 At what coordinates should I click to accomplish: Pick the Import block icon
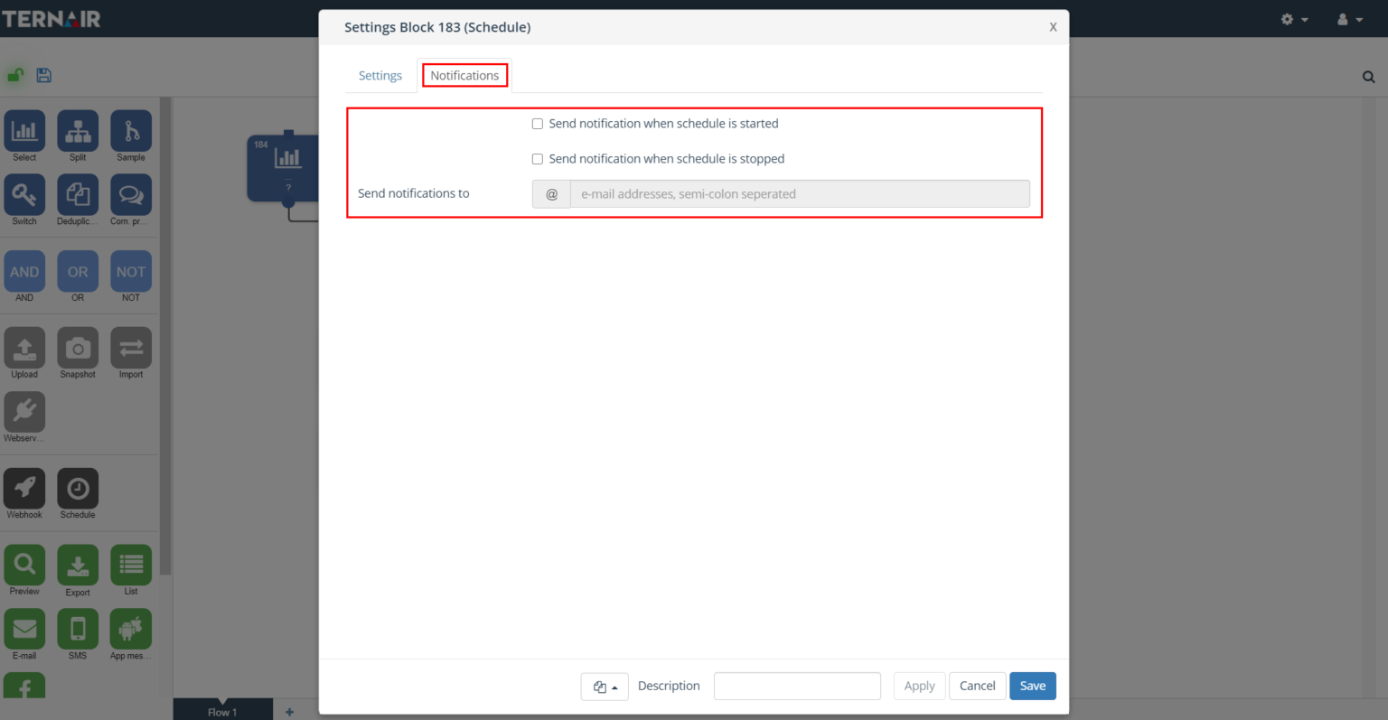[131, 348]
